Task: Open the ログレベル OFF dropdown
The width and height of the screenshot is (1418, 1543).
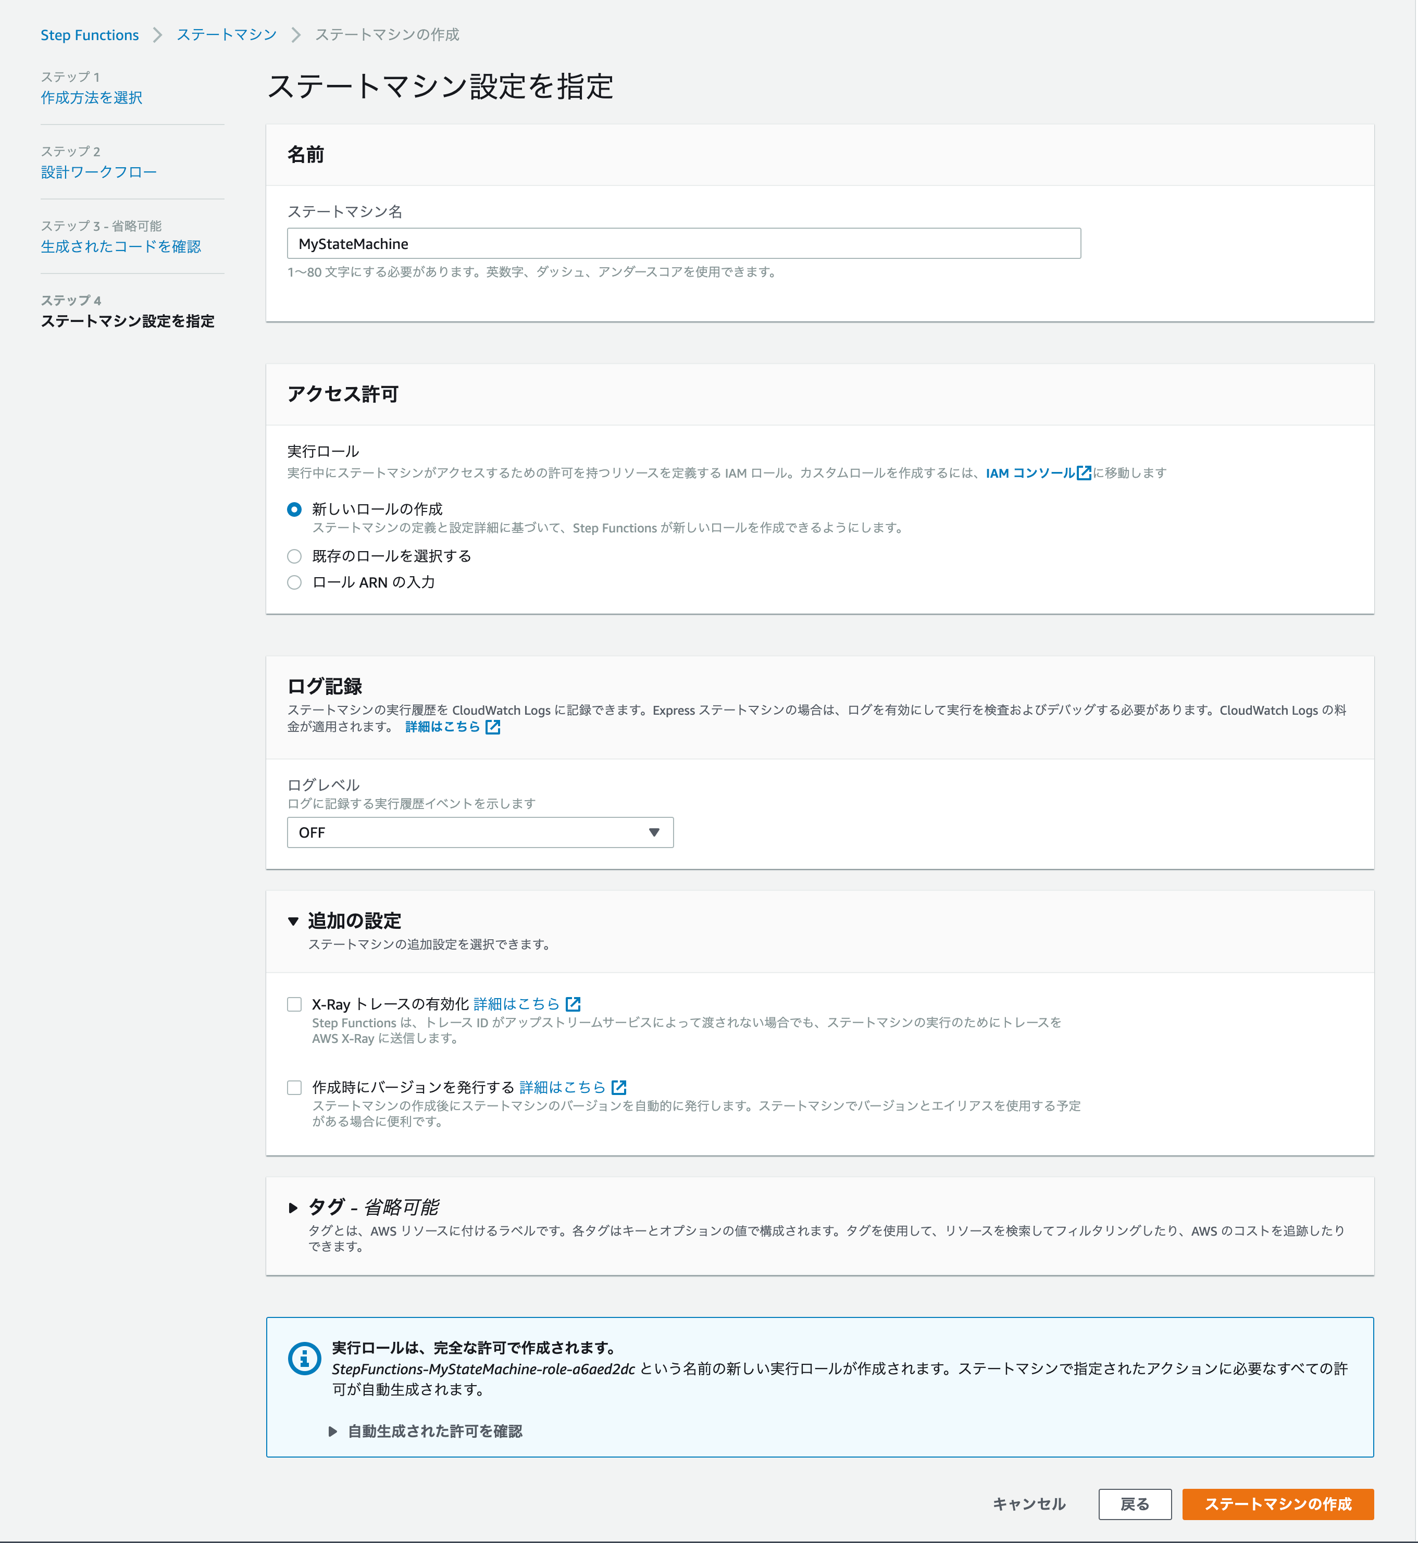Action: click(480, 832)
